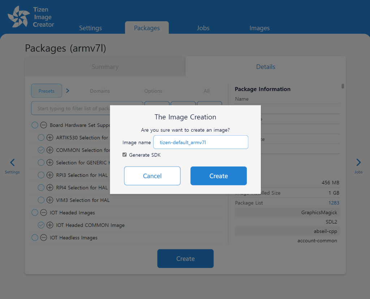Expand the Selection for GENERIC entry

point(50,162)
